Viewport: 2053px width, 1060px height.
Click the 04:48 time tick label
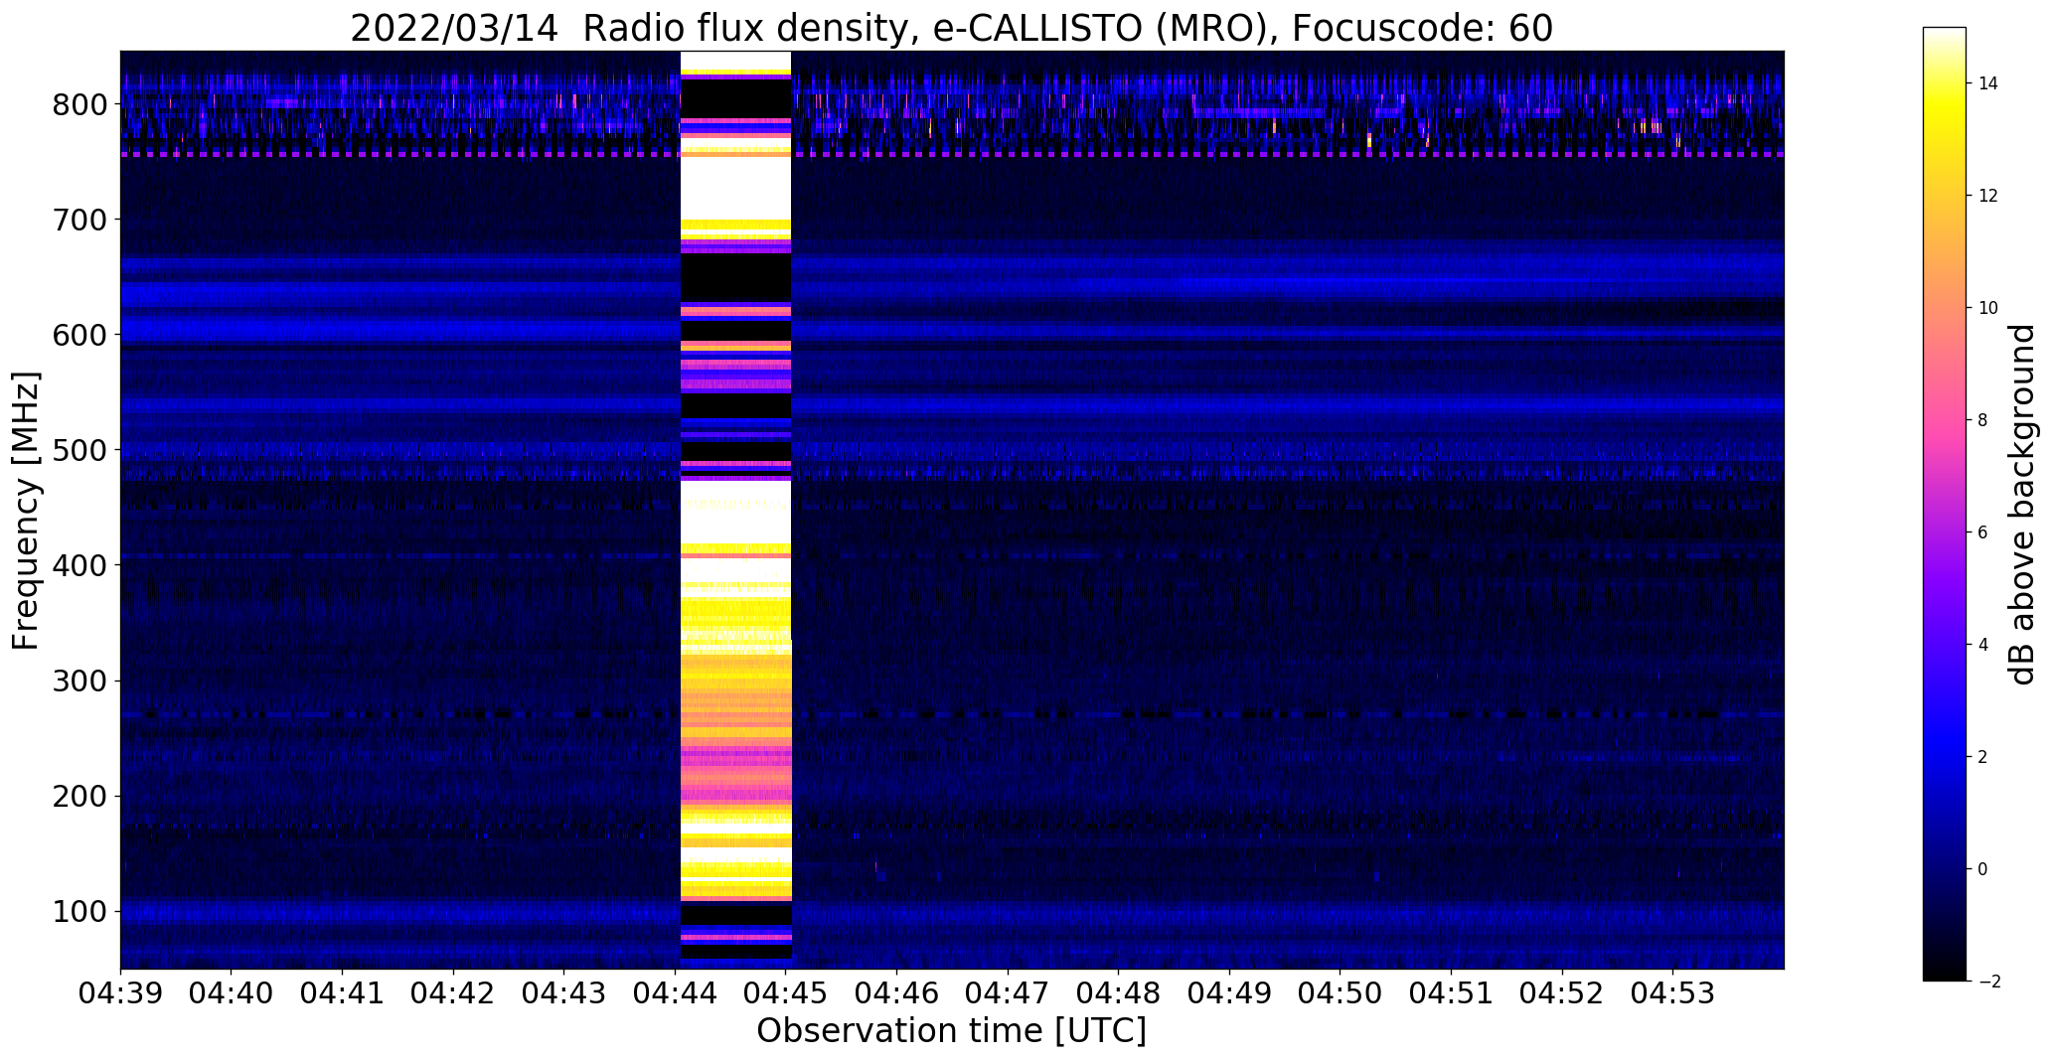[1119, 993]
